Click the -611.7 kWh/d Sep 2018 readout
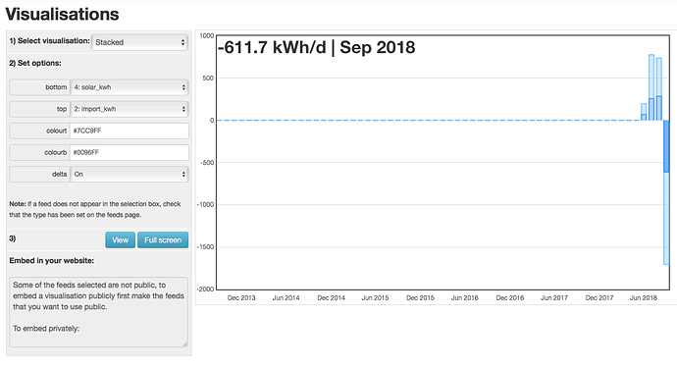The width and height of the screenshot is (677, 368). [x=316, y=47]
